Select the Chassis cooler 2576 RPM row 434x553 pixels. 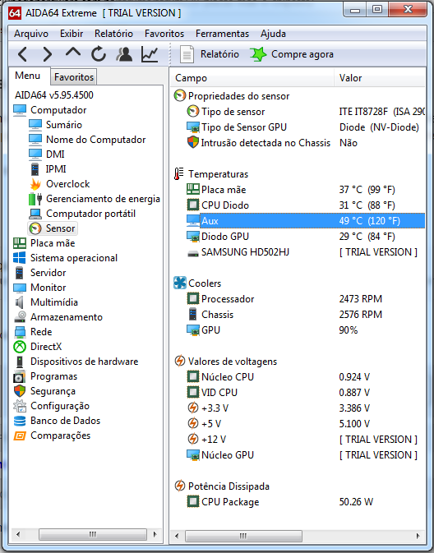tap(305, 315)
